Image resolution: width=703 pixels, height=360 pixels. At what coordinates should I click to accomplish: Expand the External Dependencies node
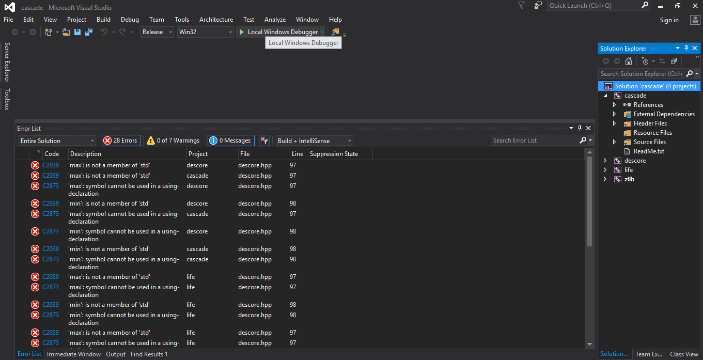click(x=614, y=114)
